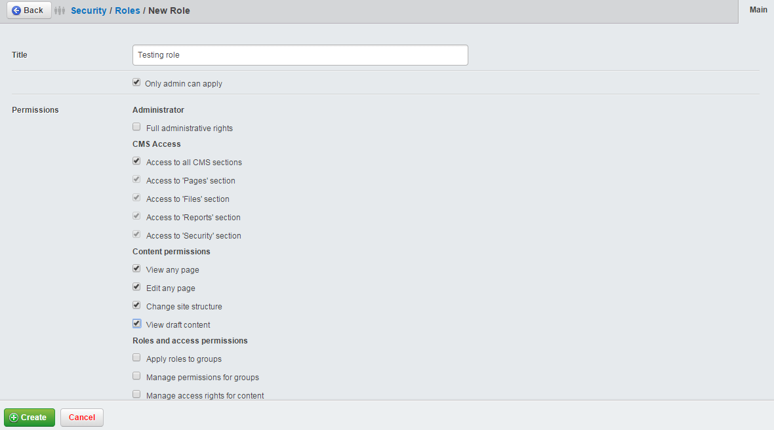This screenshot has height=430, width=774.
Task: Navigate to Roles via breadcrumb link
Action: pos(127,10)
